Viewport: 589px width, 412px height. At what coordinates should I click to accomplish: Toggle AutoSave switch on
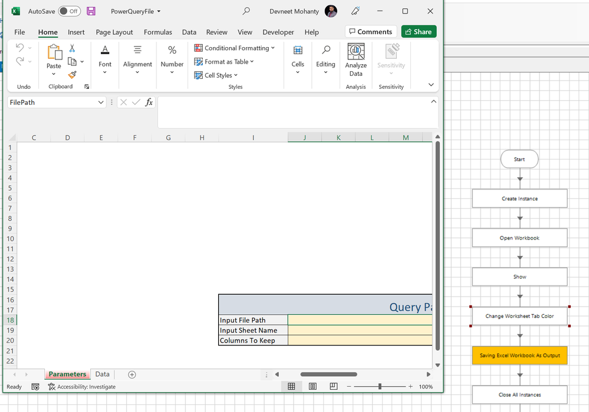tap(70, 11)
